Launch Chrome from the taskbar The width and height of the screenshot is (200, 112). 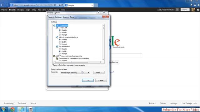coord(12,109)
